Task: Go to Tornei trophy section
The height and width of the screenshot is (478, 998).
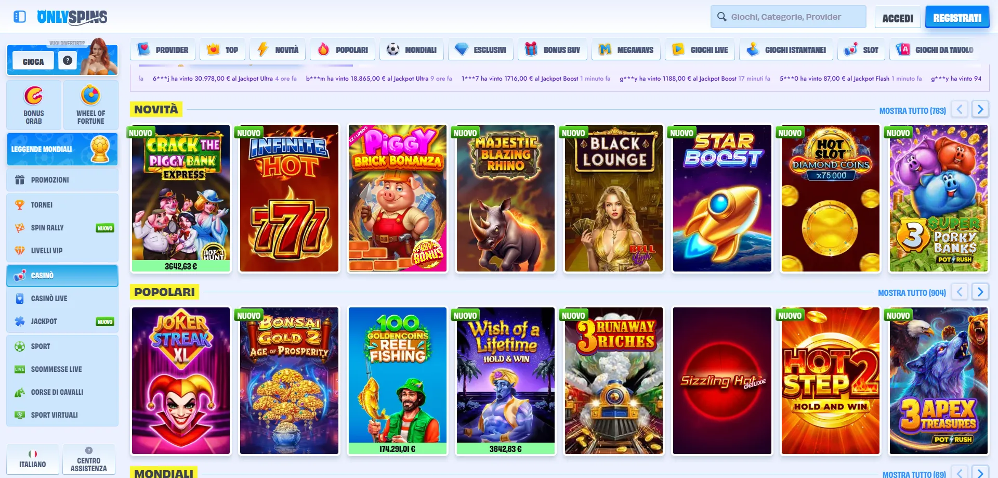Action: pyautogui.click(x=62, y=205)
